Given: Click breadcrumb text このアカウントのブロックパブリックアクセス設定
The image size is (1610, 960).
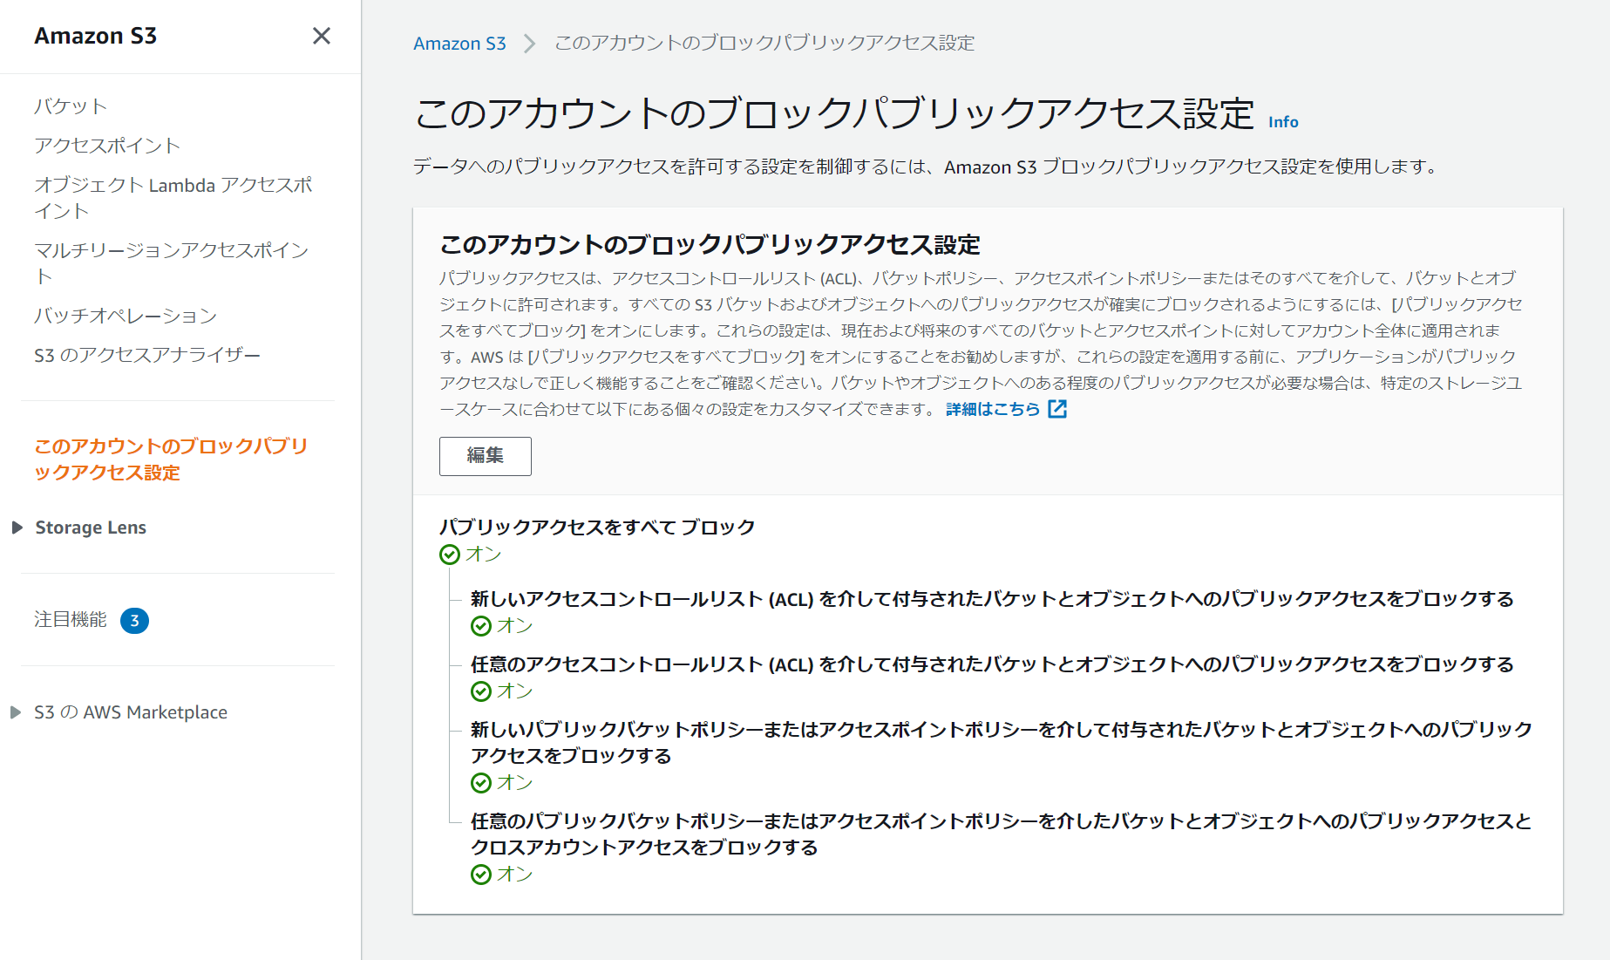Looking at the screenshot, I should tap(764, 43).
